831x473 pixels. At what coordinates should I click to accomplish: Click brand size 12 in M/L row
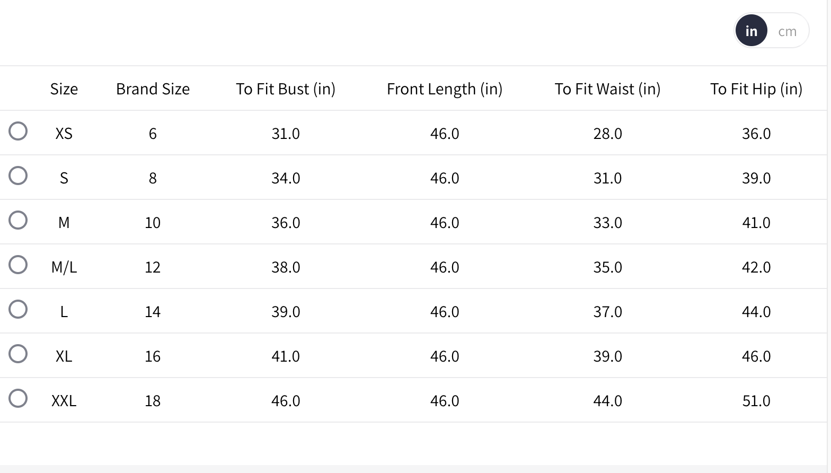pyautogui.click(x=153, y=267)
